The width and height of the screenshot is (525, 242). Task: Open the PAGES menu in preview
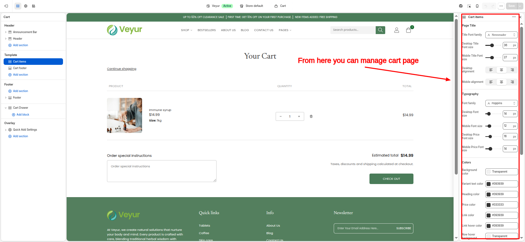click(285, 30)
